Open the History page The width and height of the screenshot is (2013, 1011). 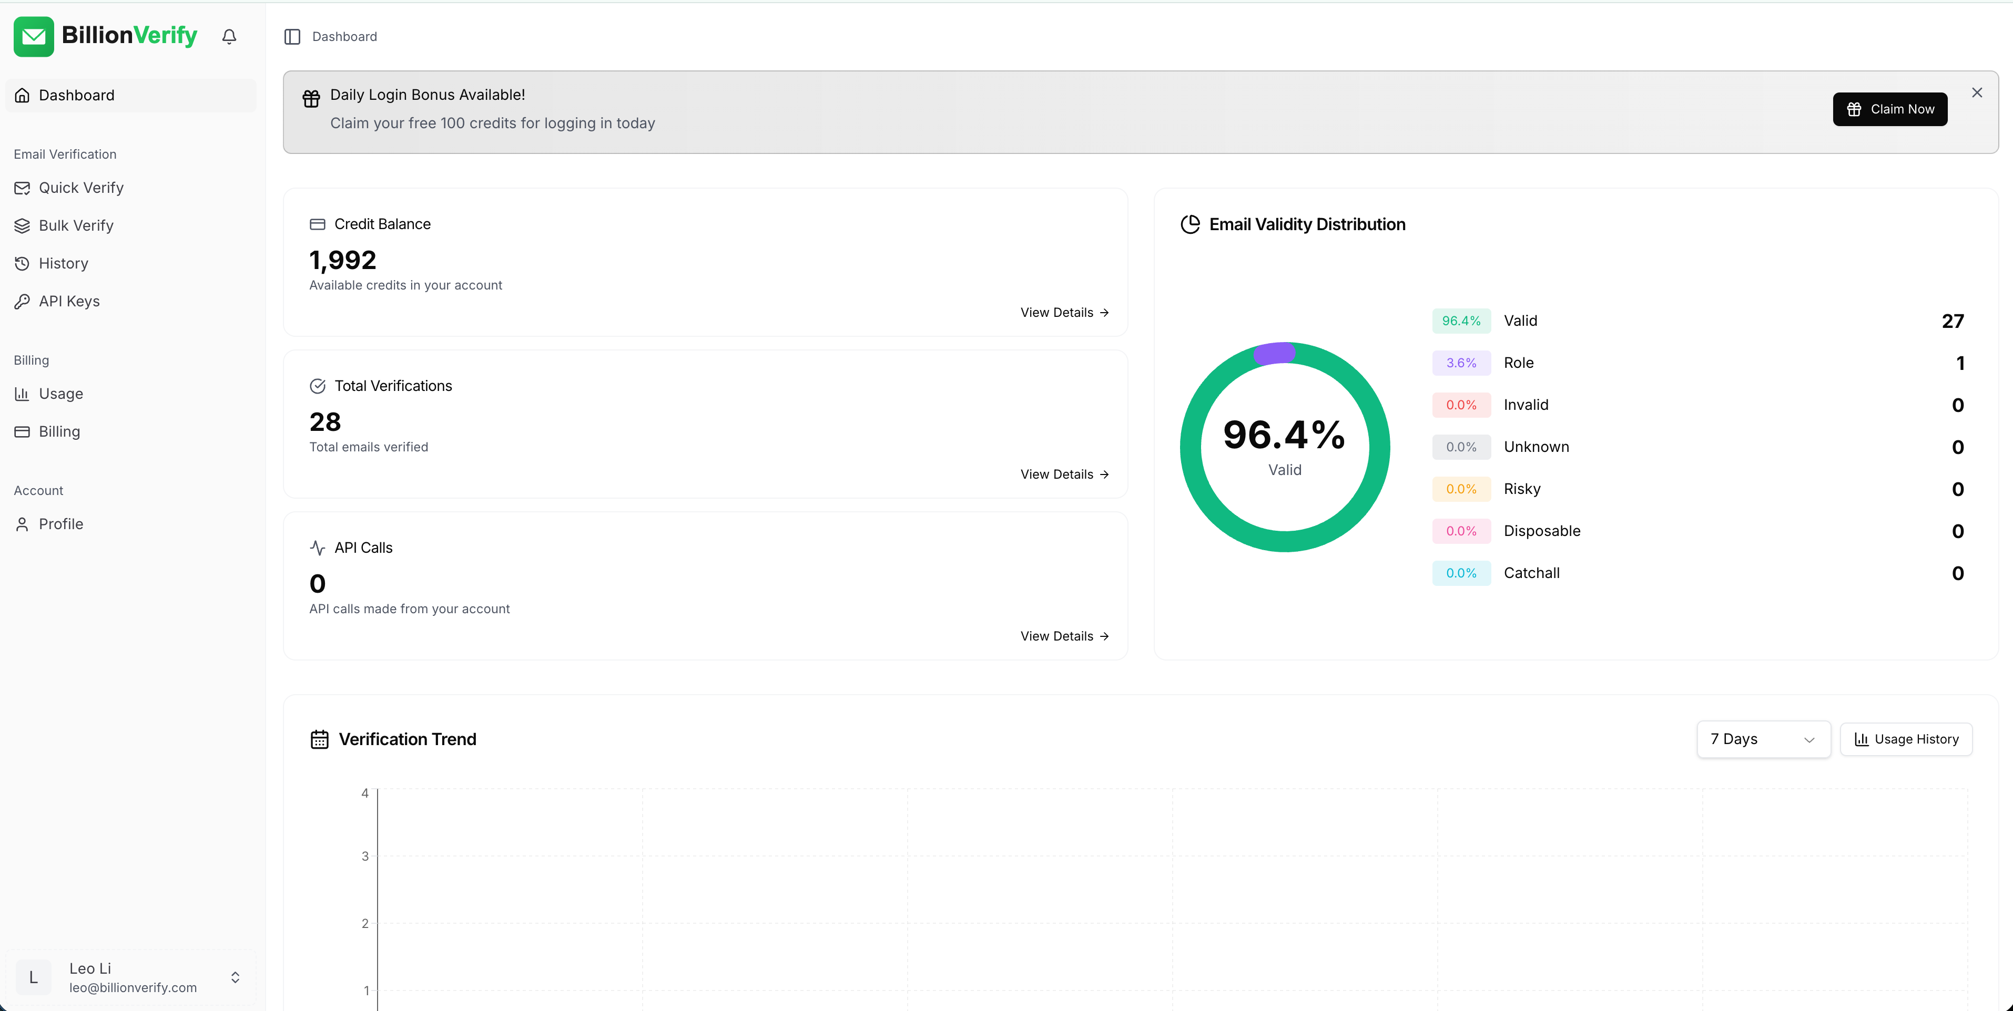63,263
